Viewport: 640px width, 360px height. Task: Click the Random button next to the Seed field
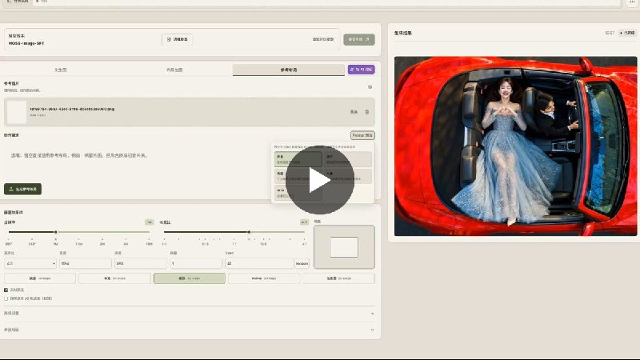[302, 264]
